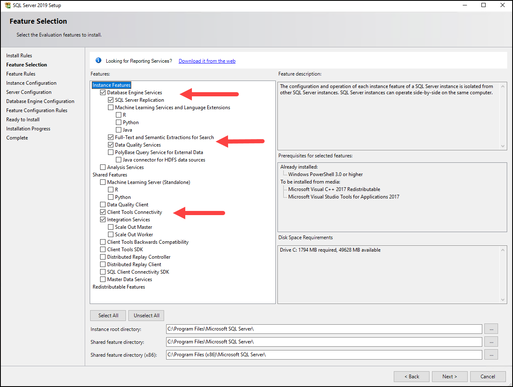This screenshot has height=387, width=513.
Task: Uncheck Client Tools Connectivity
Action: pyautogui.click(x=103, y=212)
